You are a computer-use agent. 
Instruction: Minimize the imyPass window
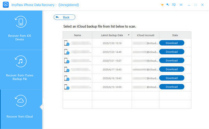189,5
